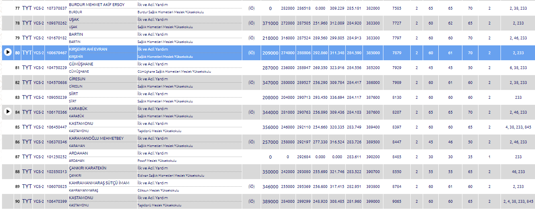Click the TYT label in row 79
The height and width of the screenshot is (210, 535).
[x=27, y=38]
